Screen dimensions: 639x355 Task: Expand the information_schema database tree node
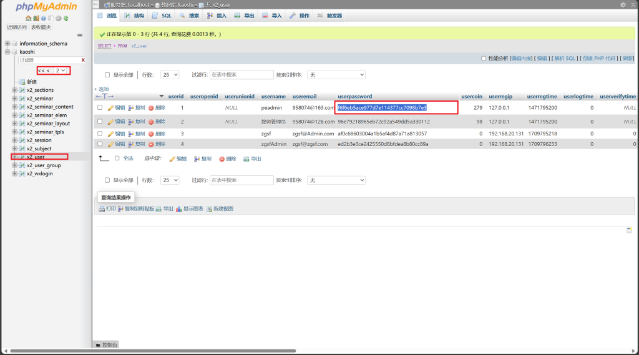(7, 44)
